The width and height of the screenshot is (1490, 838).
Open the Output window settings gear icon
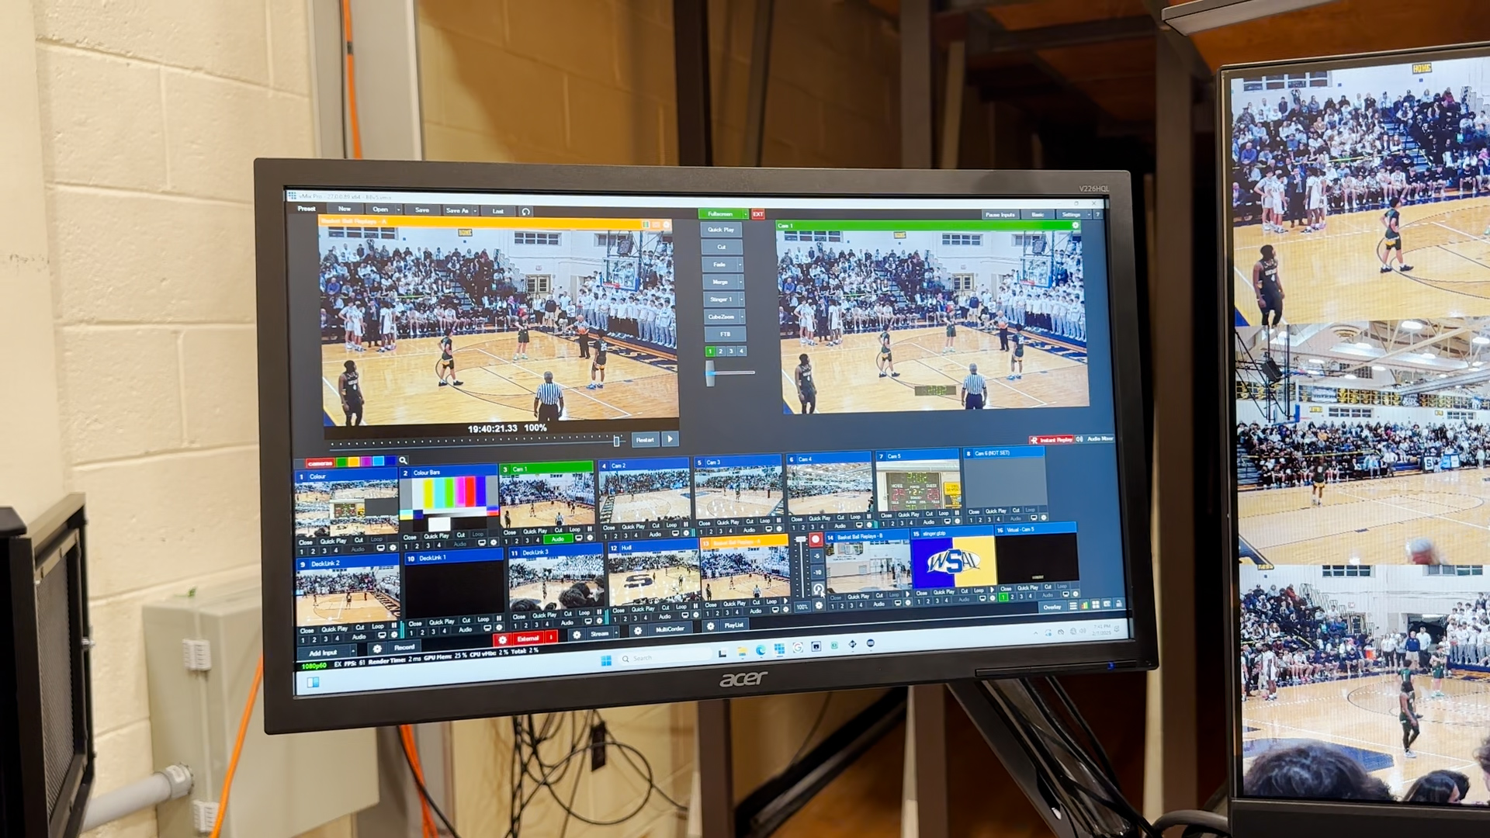(1076, 225)
